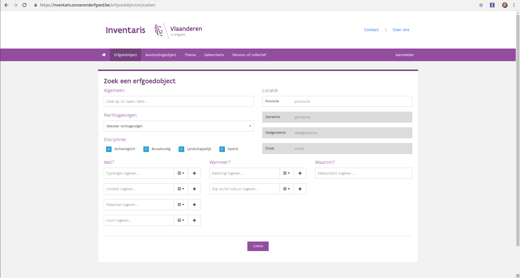
Task: Click the Aanmelden link
Action: (x=405, y=55)
